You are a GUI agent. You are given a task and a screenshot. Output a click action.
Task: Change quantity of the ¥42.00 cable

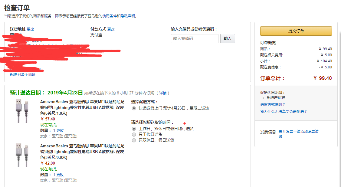[60, 175]
